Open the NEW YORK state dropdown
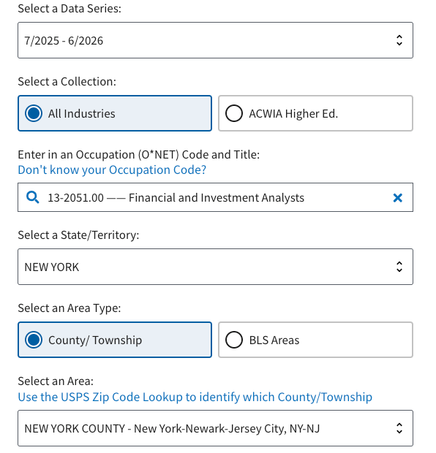The width and height of the screenshot is (436, 453). [x=215, y=267]
